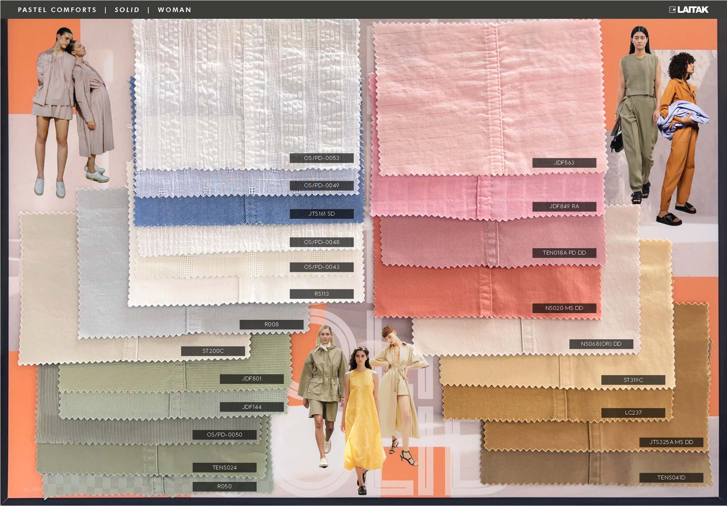727x506 pixels.
Task: Click the JDF801 green fabric label
Action: tap(252, 379)
